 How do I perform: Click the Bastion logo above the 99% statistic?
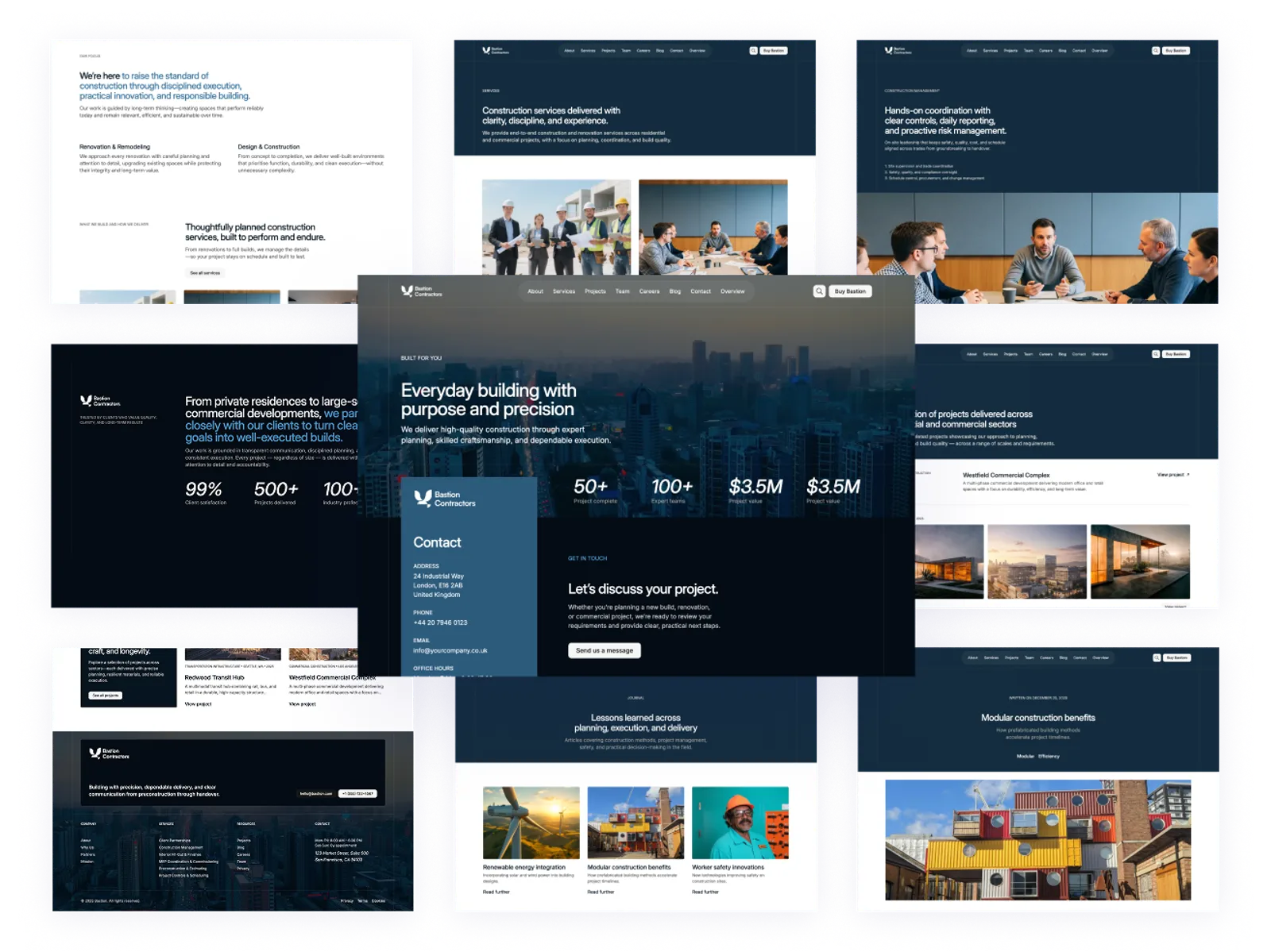[x=99, y=401]
